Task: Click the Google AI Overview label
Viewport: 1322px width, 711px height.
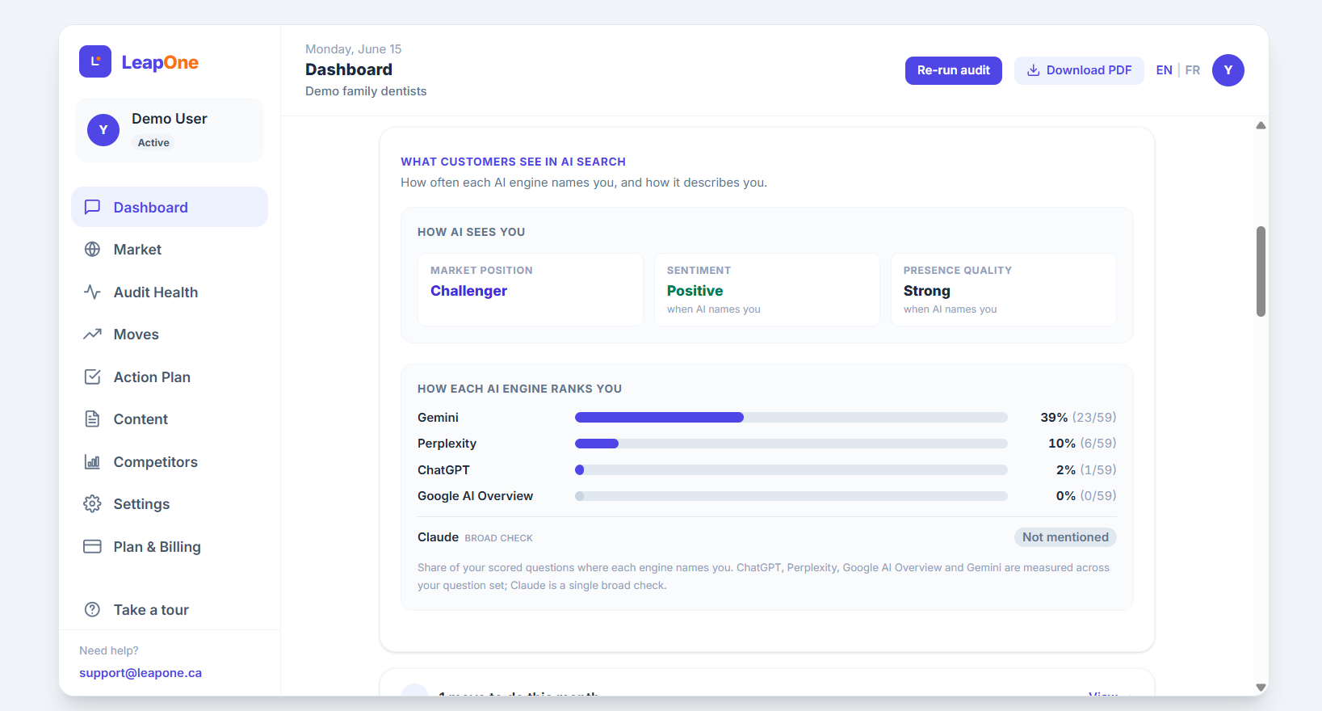Action: click(x=475, y=495)
